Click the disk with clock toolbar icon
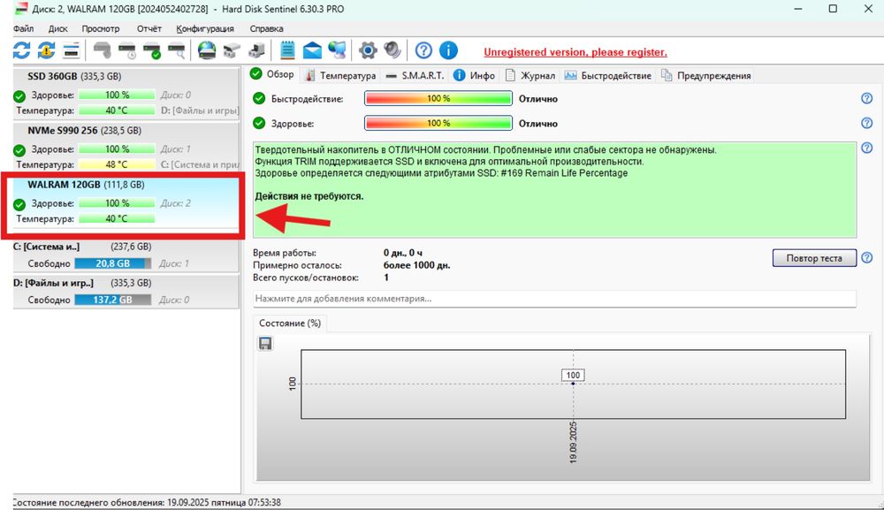Screen dimensions: 884x510 (126, 50)
